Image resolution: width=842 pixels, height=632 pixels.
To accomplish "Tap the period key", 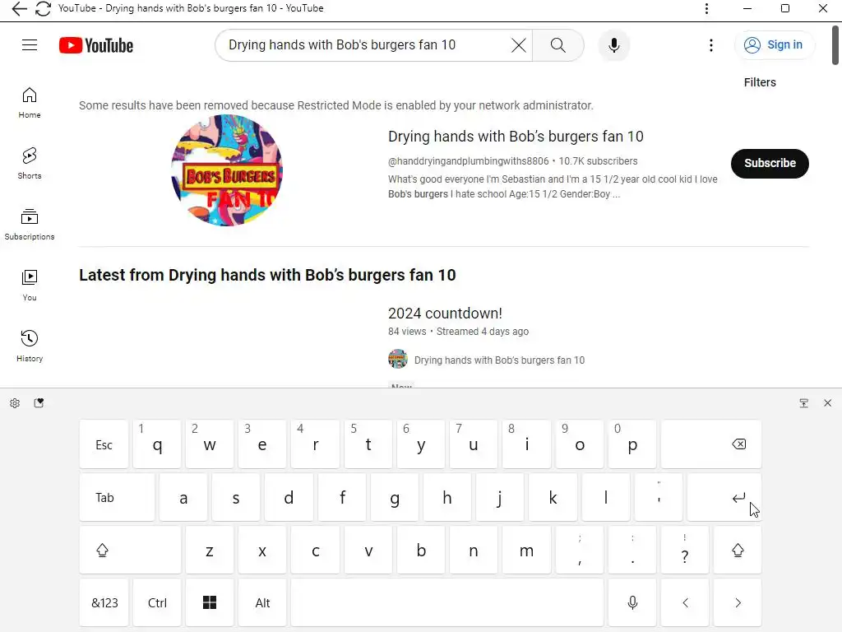I will click(632, 551).
